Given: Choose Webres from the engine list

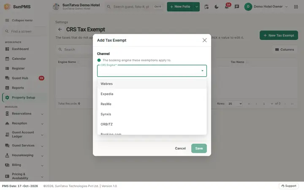Looking at the screenshot, I should coord(152,84).
